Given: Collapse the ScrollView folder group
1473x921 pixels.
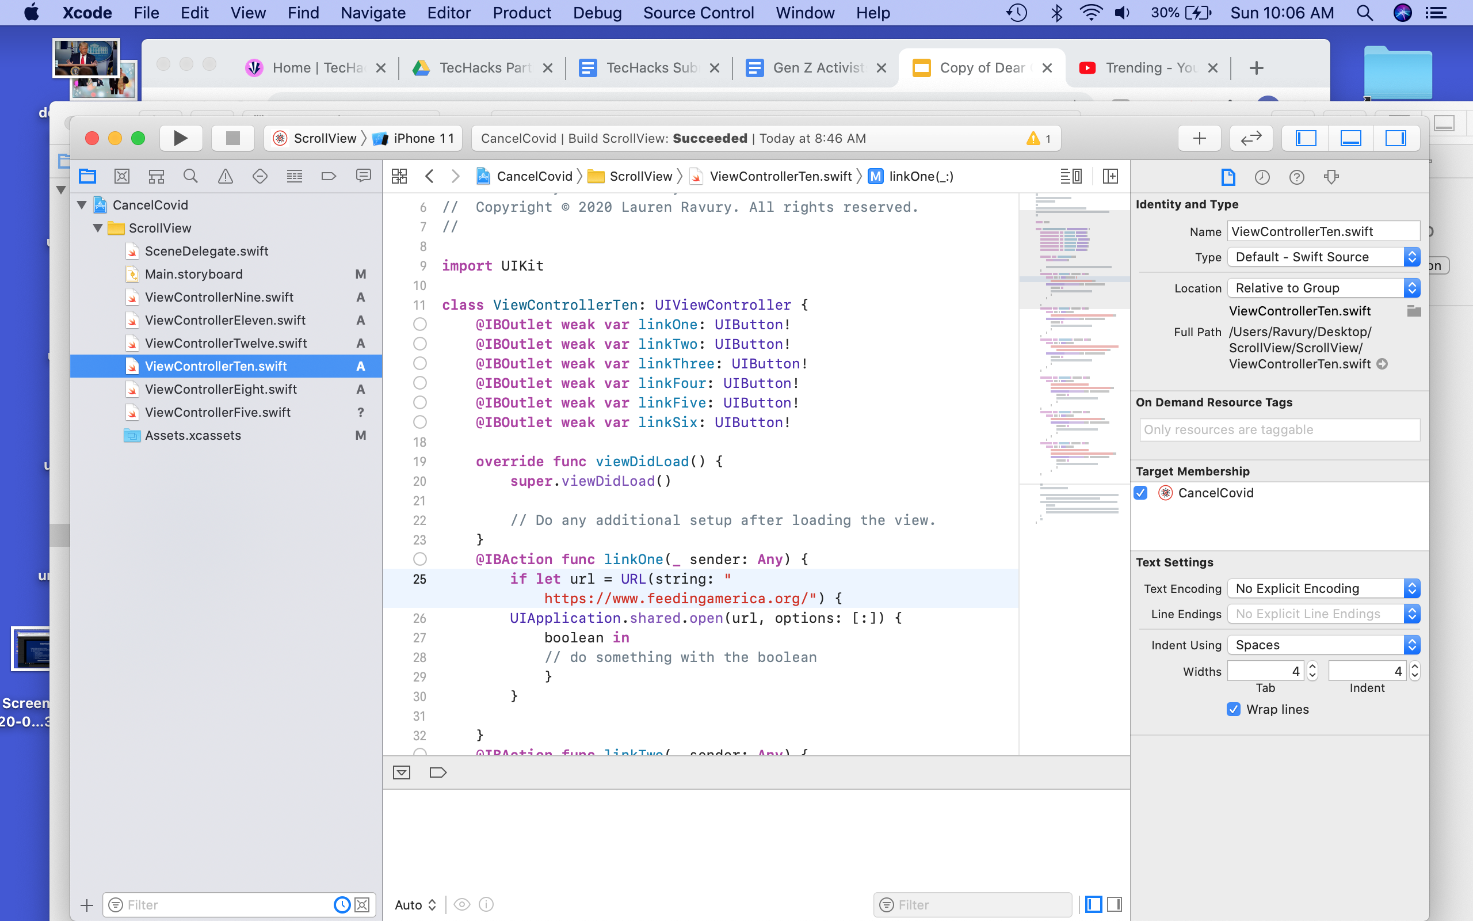Looking at the screenshot, I should 97,228.
